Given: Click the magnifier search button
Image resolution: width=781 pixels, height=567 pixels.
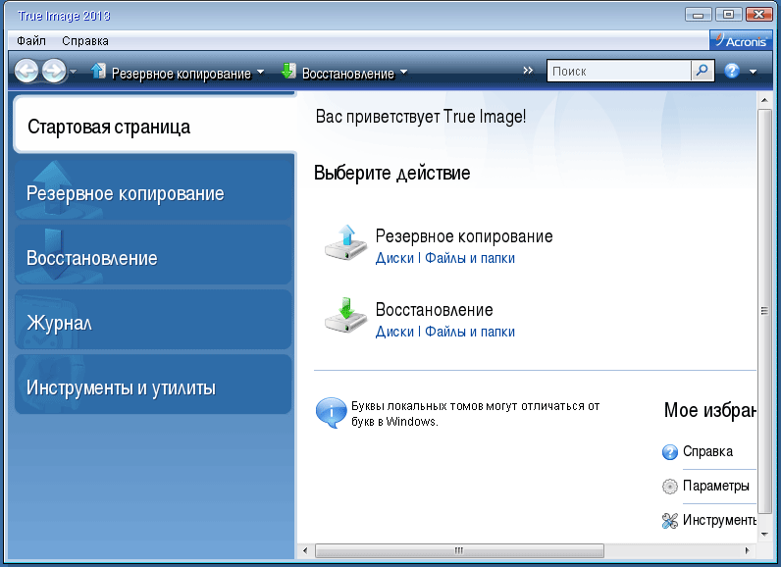Looking at the screenshot, I should pyautogui.click(x=703, y=71).
